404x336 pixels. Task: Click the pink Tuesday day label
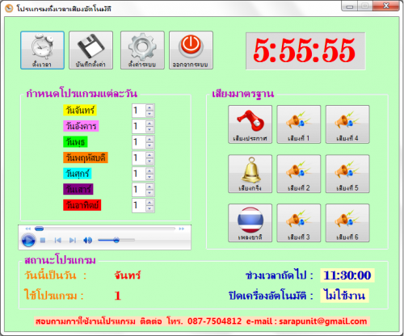coord(81,126)
